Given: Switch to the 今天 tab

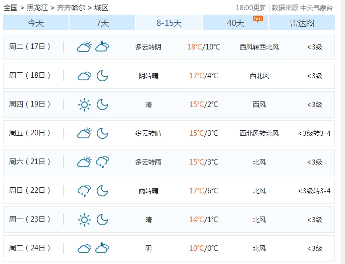Looking at the screenshot, I should (36, 22).
